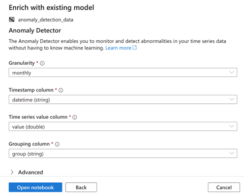Expand the Advanced section chevron

12,172
